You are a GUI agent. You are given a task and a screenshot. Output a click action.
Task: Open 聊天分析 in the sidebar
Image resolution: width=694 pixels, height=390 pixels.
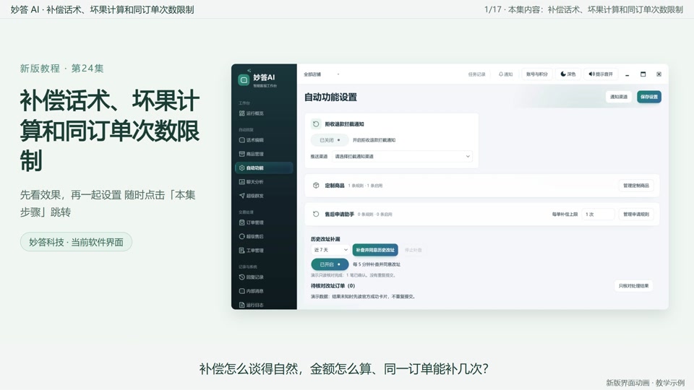pos(252,182)
